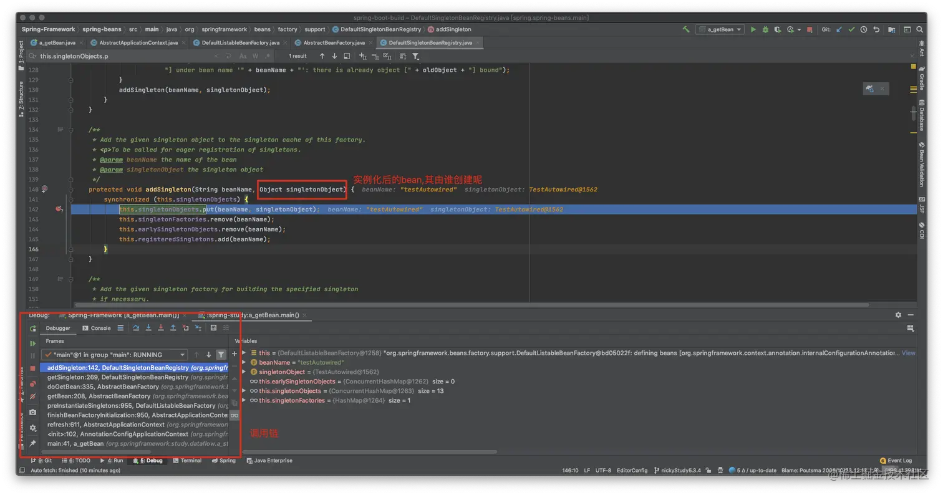Screen dimensions: 943x495
Task: Switch to the AbstractBeanFactory.java tab
Action: pos(334,42)
